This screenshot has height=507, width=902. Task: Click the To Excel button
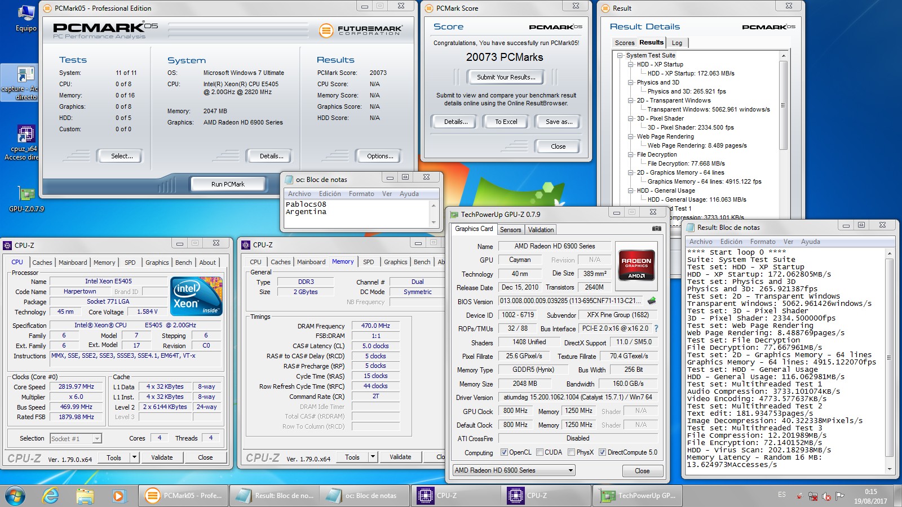[506, 122]
